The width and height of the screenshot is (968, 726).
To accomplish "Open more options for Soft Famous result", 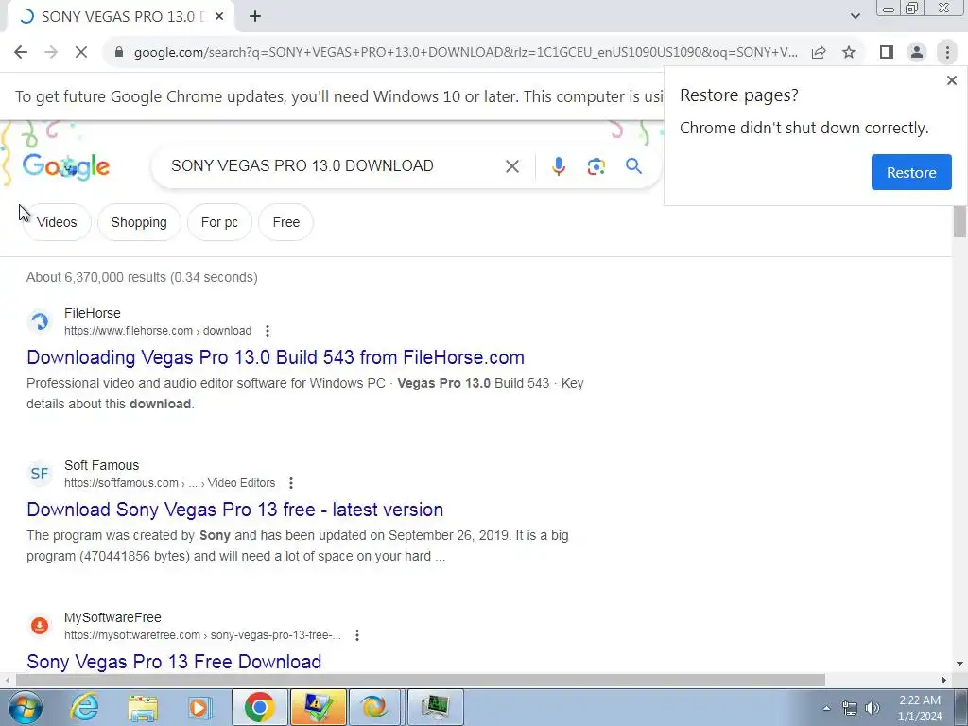I will click(291, 483).
